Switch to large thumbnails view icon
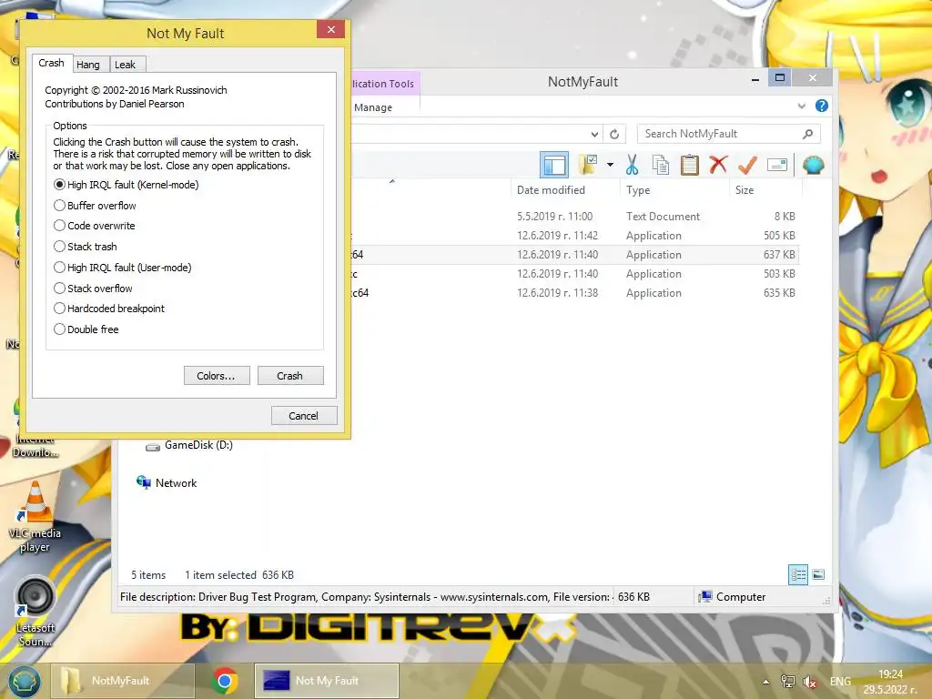Viewport: 932px width, 699px height. click(818, 575)
